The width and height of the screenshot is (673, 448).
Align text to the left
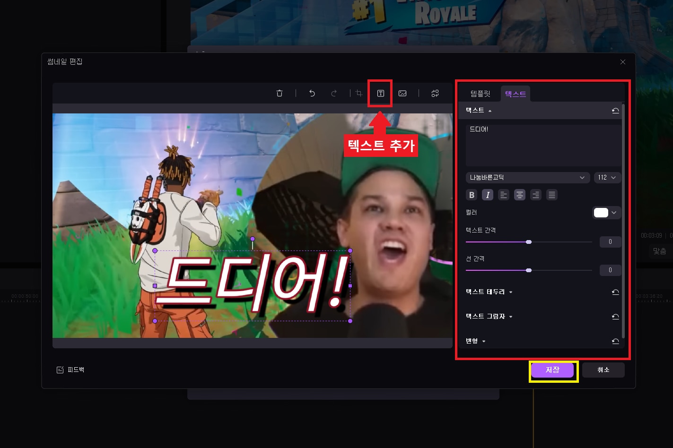tap(504, 195)
